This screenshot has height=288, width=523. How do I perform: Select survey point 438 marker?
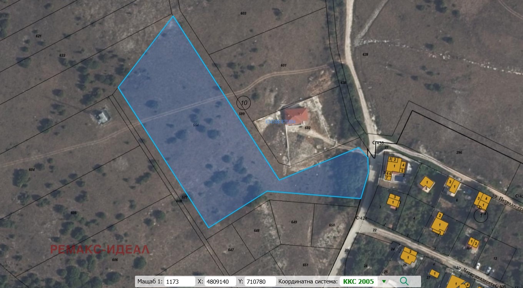[375, 143]
